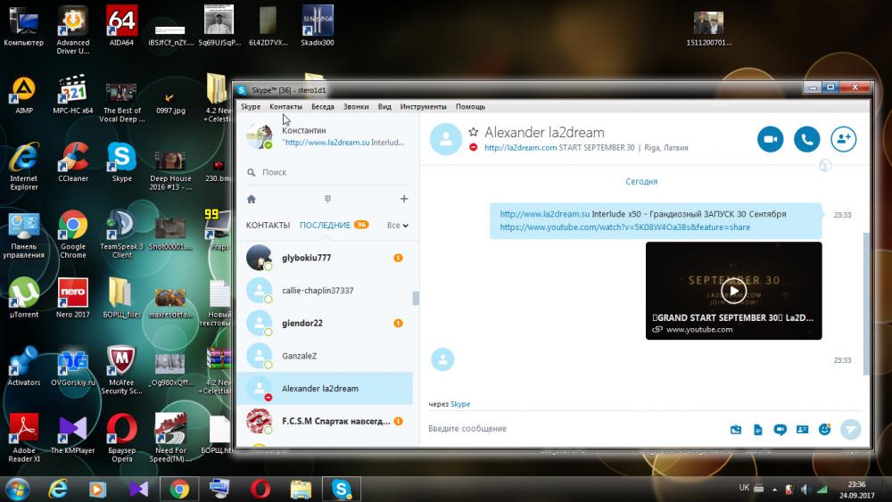
Task: Play the September 30 YouTube video preview
Action: click(733, 291)
